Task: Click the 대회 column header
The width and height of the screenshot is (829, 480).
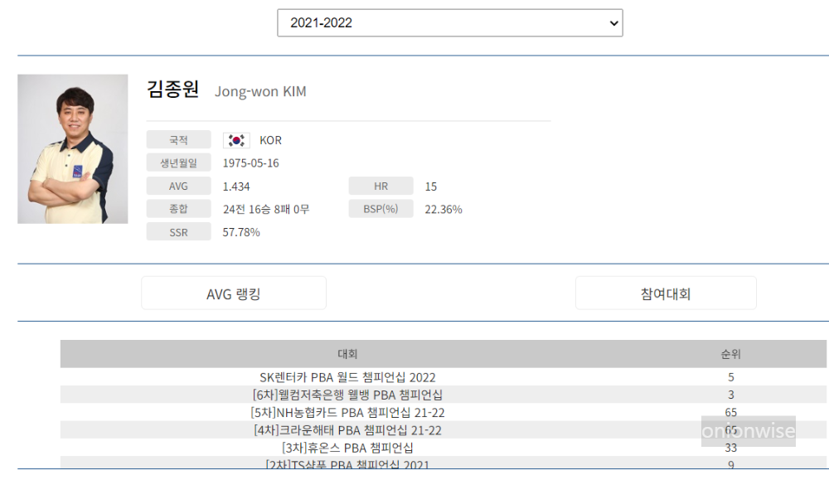Action: click(x=348, y=353)
